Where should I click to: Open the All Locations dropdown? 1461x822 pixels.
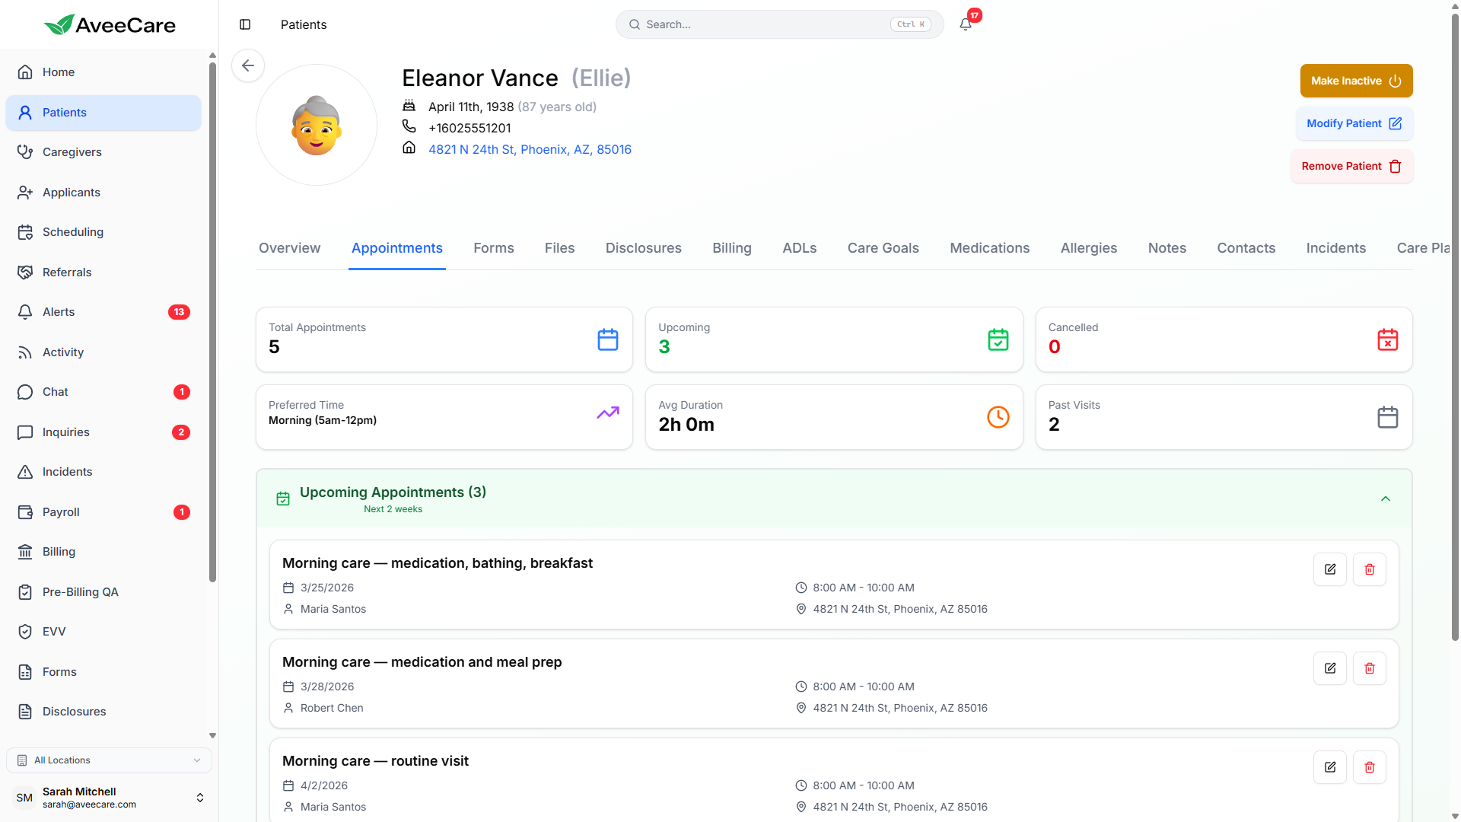tap(109, 760)
